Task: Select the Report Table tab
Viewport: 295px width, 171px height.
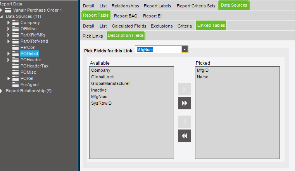Action: click(96, 15)
